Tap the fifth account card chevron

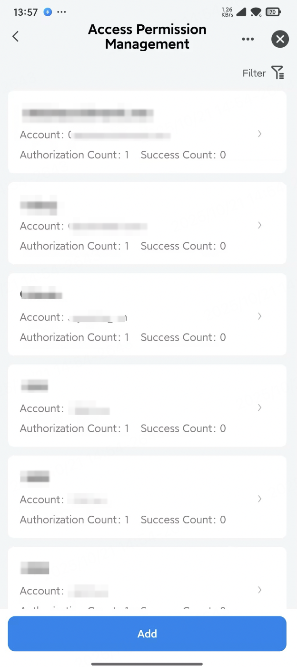pos(259,499)
